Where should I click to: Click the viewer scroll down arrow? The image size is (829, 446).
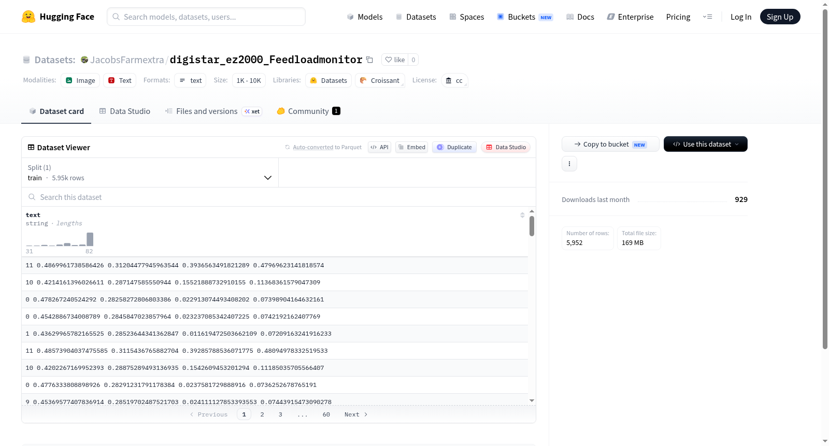(532, 400)
